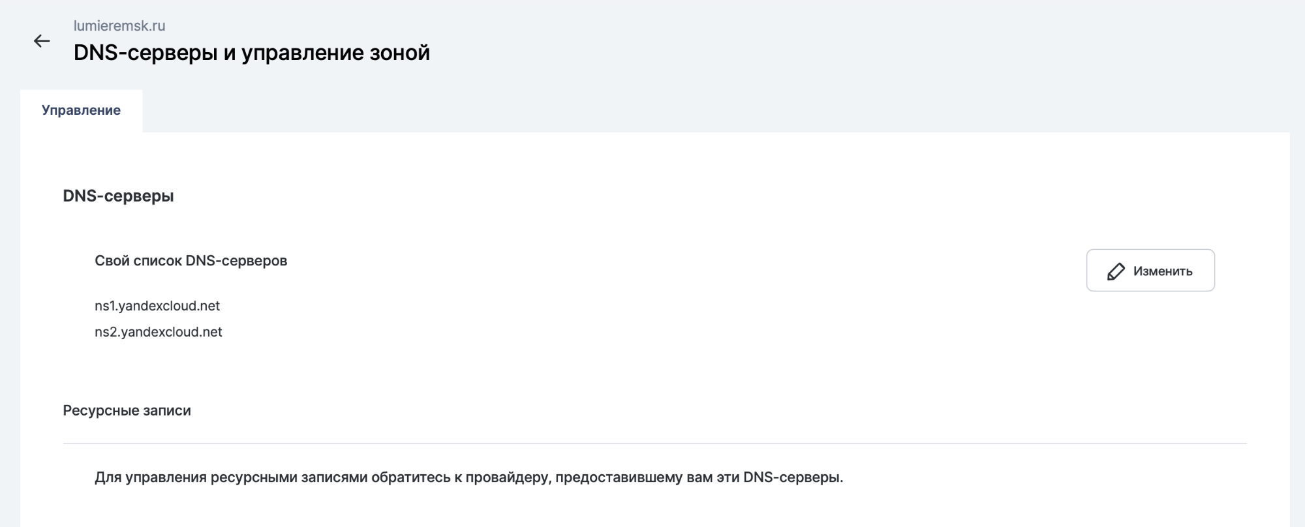Click the Свой список DNS-серверов label
This screenshot has width=1305, height=527.
tap(191, 261)
